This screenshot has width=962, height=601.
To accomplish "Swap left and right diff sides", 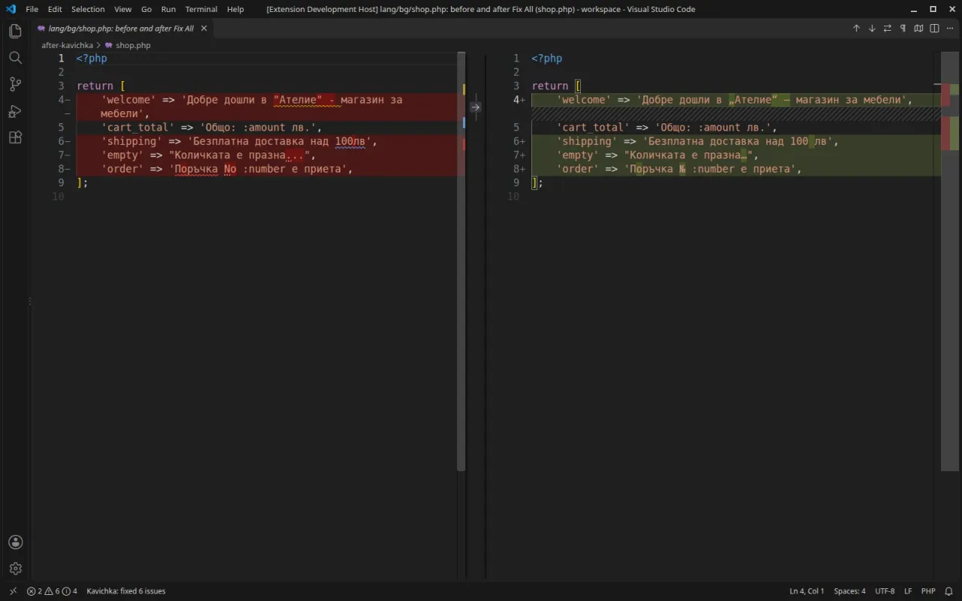I will pos(888,29).
